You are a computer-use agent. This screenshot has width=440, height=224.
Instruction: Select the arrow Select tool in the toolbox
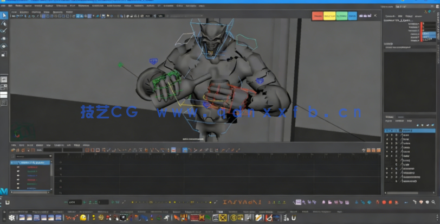(x=4, y=16)
